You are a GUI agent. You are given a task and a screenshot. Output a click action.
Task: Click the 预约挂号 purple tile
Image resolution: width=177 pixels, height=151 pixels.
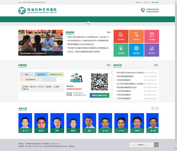tap(151, 50)
